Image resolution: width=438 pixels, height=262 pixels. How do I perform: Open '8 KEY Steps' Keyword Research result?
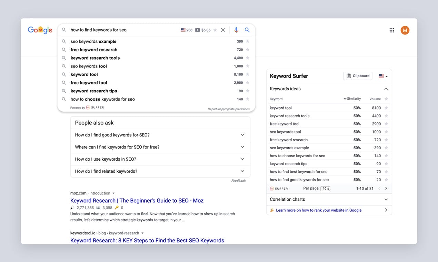pyautogui.click(x=147, y=241)
